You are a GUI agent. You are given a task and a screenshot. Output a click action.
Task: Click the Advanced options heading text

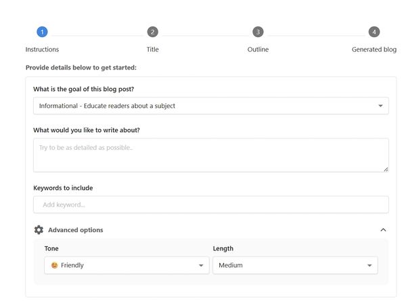76,230
